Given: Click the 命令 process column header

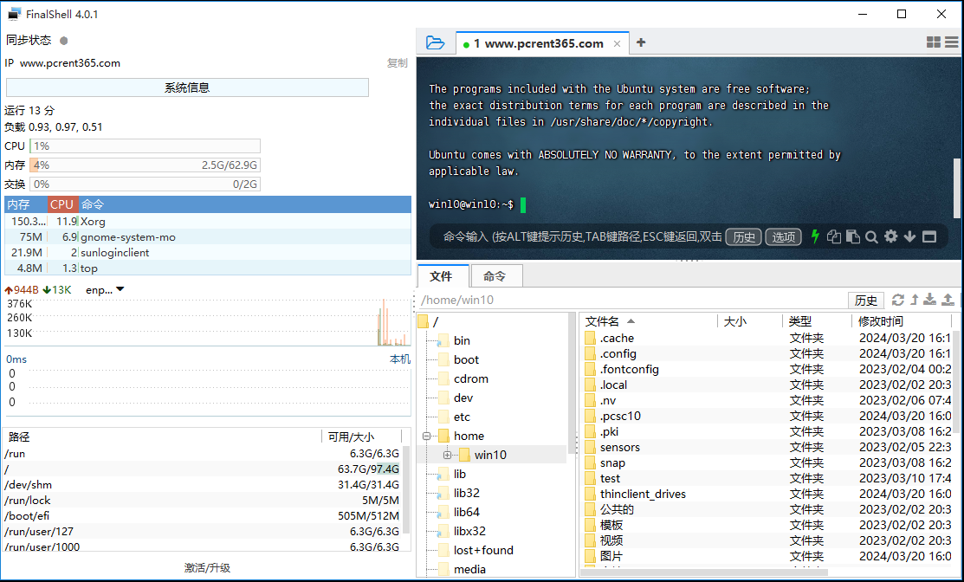Looking at the screenshot, I should (245, 204).
